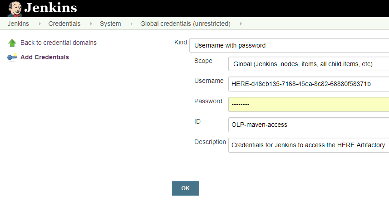
Task: Open the Scope dropdown
Action: pos(309,64)
